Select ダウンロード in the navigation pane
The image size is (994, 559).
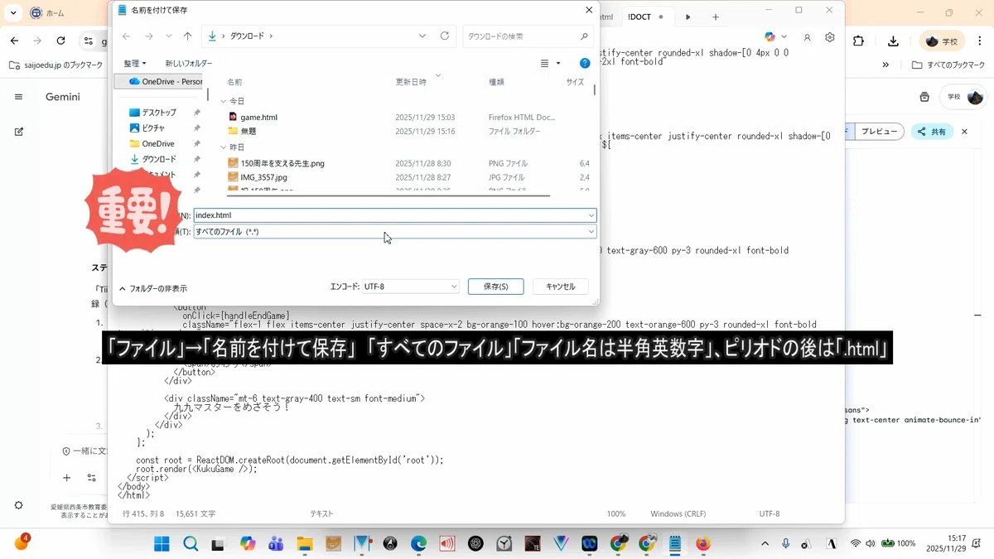click(x=158, y=159)
